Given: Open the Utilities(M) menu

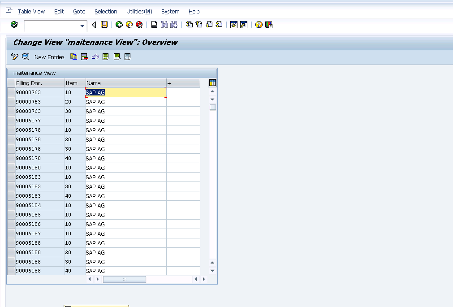Looking at the screenshot, I should (x=139, y=12).
